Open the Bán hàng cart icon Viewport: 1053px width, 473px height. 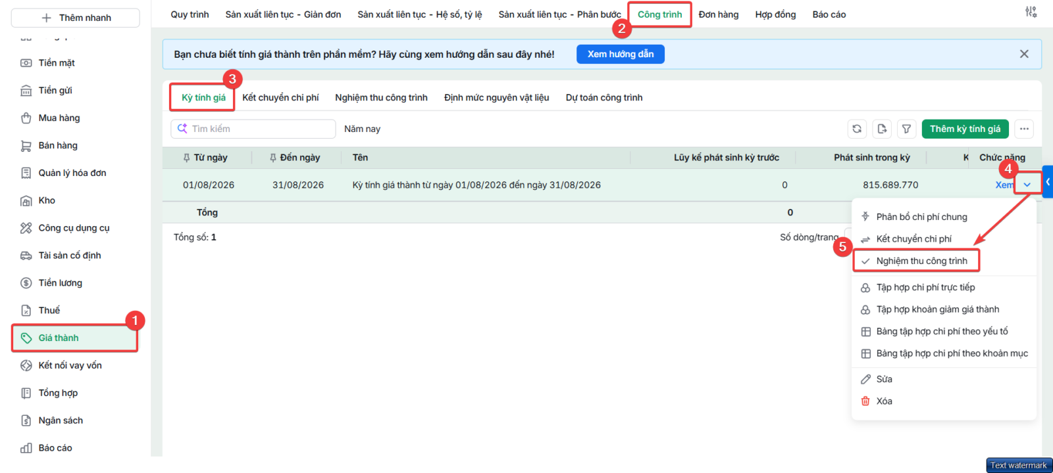point(26,146)
